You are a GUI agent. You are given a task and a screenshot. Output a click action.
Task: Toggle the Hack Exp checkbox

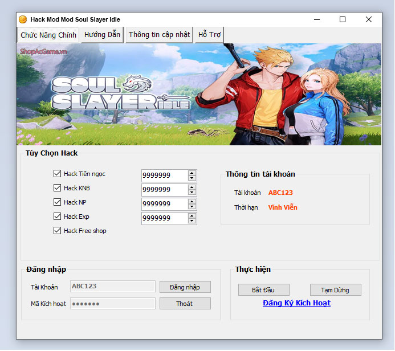[x=57, y=217]
